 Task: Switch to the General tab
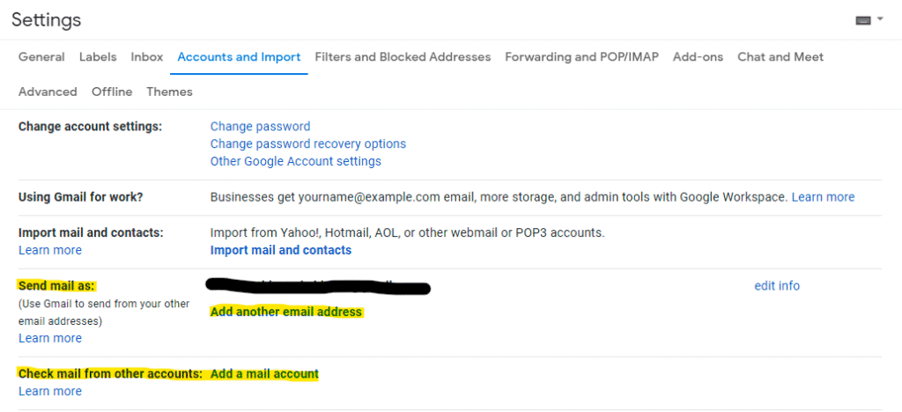point(41,57)
